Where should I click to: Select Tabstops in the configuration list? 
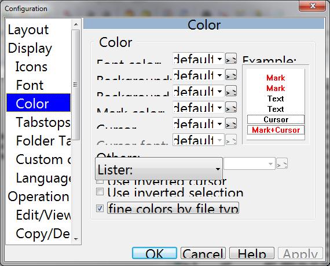(x=43, y=122)
